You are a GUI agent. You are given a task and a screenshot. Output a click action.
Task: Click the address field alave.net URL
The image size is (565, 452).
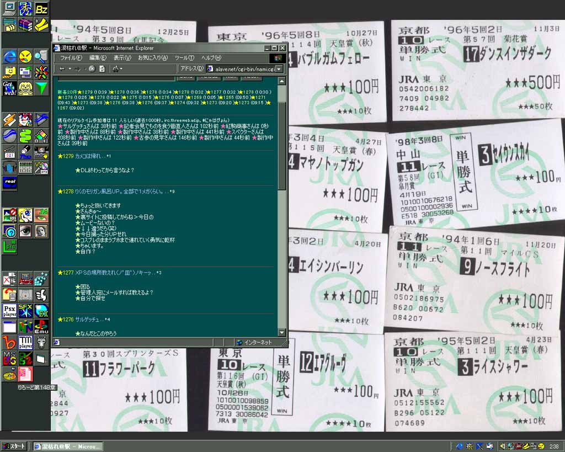242,69
